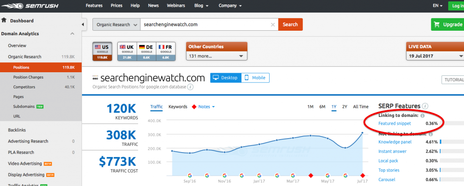
Task: Click the red diamond marker at Jul'17
Action: 363,175
